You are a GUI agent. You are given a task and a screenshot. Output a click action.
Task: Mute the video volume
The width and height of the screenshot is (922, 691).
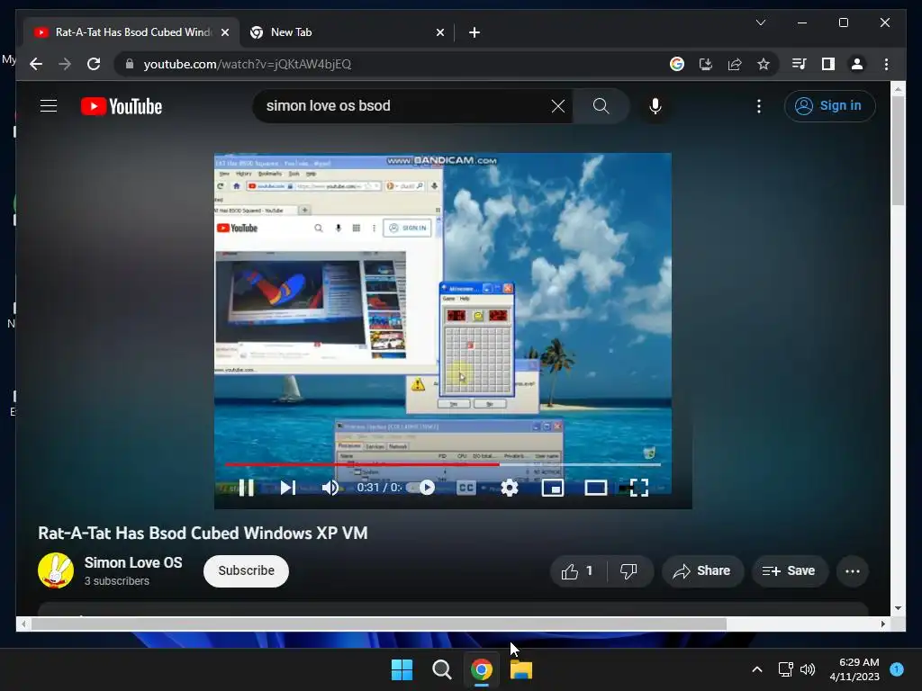(330, 488)
